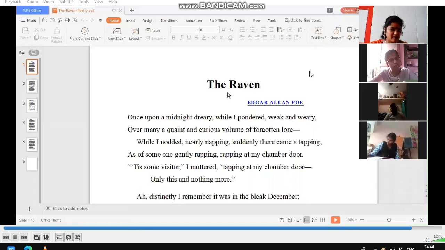Click VLC stop button
The image size is (445, 250).
(15, 237)
